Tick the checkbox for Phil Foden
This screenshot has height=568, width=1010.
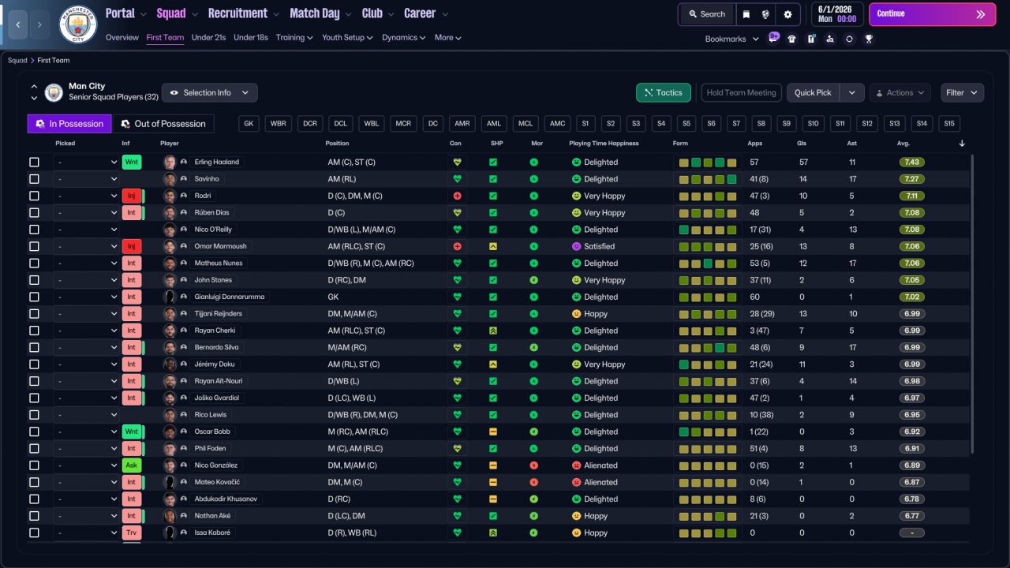click(x=34, y=448)
